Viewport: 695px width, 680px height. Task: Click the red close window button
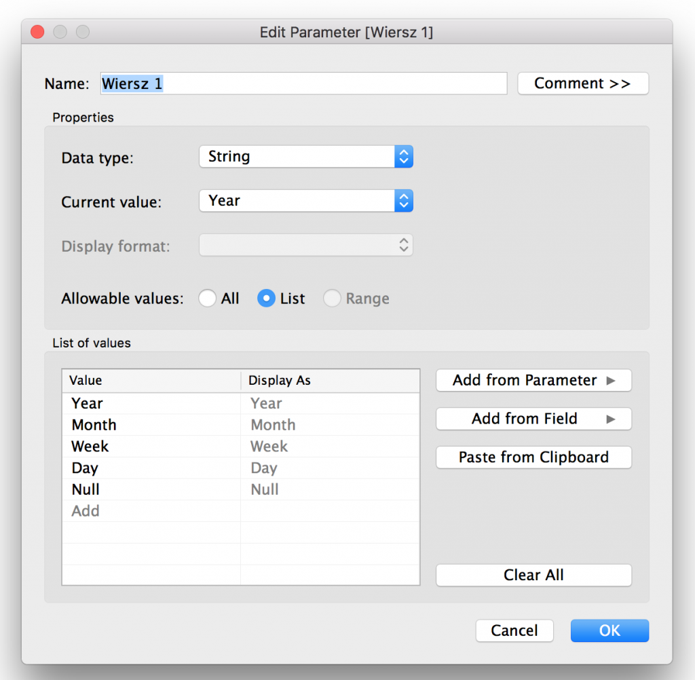click(x=38, y=32)
